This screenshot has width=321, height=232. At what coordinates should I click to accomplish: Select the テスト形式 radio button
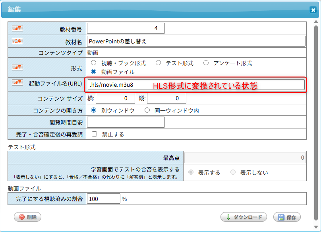pos(158,62)
